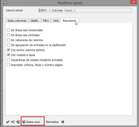Screen dimensions: 139x127
Task: Cancel with the red X icon
Action: (x=63, y=122)
